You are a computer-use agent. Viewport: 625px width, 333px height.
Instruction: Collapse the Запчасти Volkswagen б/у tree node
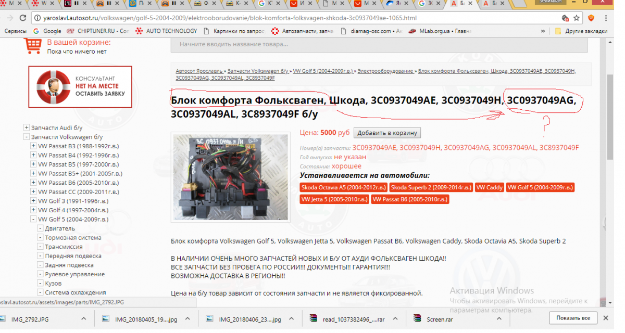click(x=27, y=137)
